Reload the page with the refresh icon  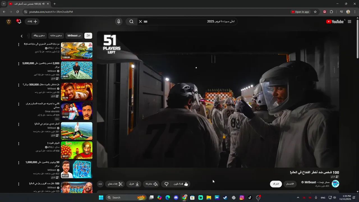(x=17, y=12)
